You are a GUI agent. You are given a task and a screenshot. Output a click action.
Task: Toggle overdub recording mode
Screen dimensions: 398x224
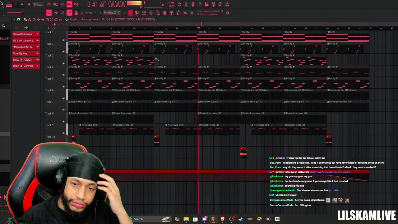click(69, 4)
